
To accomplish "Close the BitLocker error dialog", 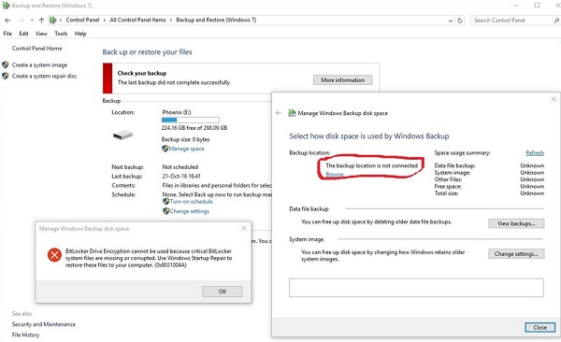I will click(x=244, y=228).
